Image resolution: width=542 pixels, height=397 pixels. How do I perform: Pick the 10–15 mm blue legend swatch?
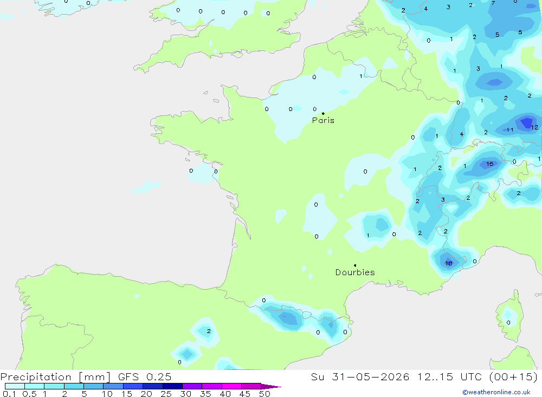(113, 386)
